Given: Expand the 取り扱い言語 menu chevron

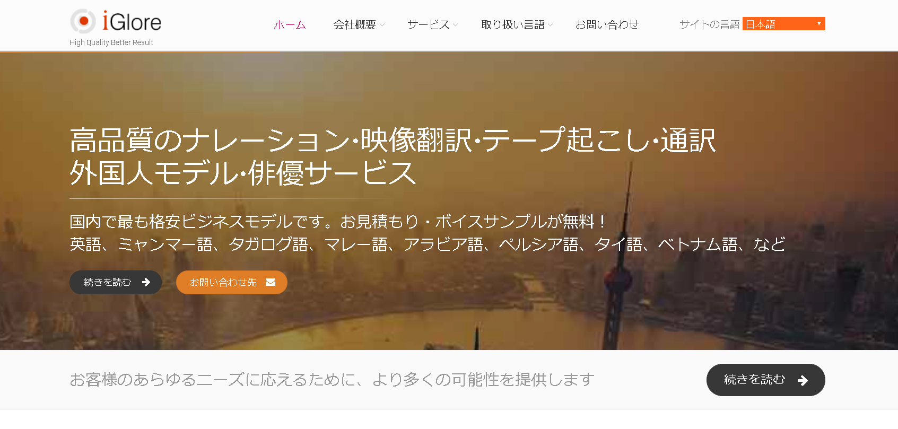Looking at the screenshot, I should 551,25.
